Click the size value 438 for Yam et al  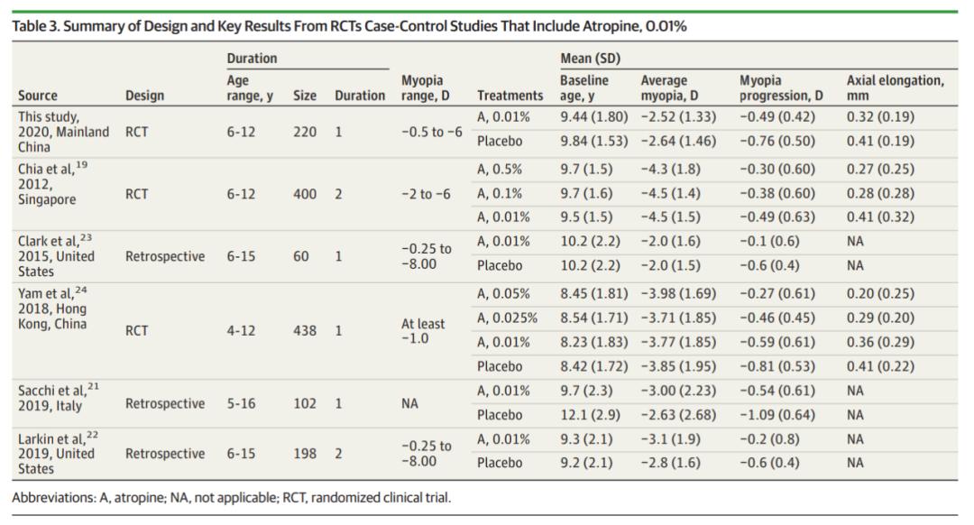pos(305,331)
